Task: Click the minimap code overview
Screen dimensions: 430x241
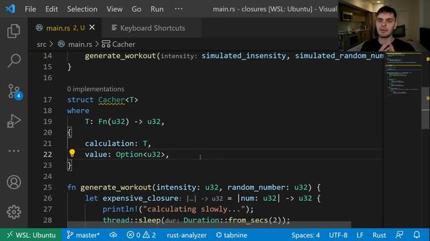Action: (x=402, y=75)
